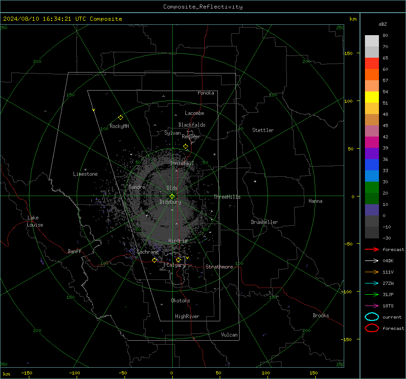
Task: Click the yellow diamond marker near RockyMH
Action: tap(120, 118)
